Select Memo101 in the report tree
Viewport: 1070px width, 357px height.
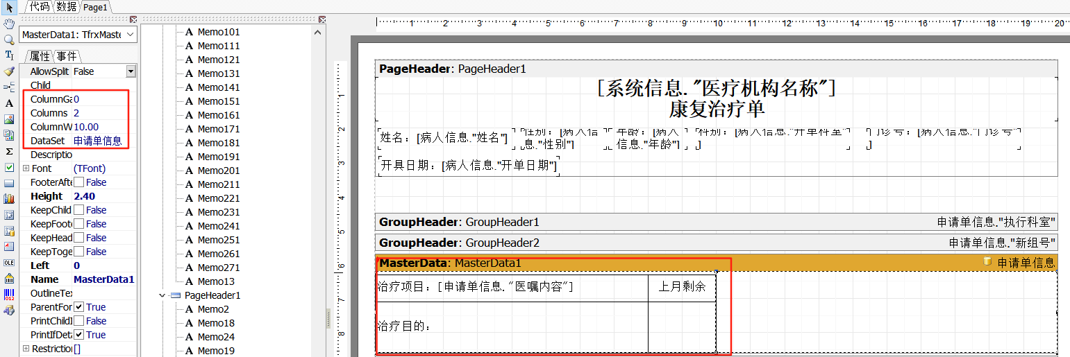click(x=219, y=32)
